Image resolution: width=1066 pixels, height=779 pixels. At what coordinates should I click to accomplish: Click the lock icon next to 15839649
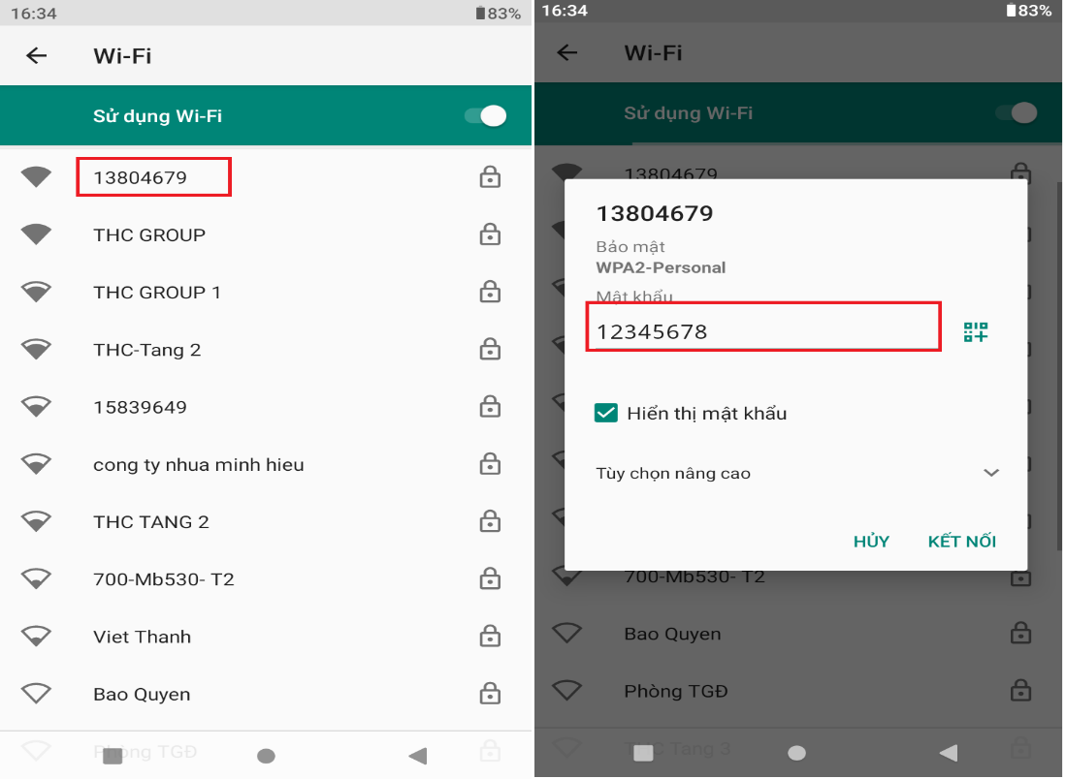(490, 407)
